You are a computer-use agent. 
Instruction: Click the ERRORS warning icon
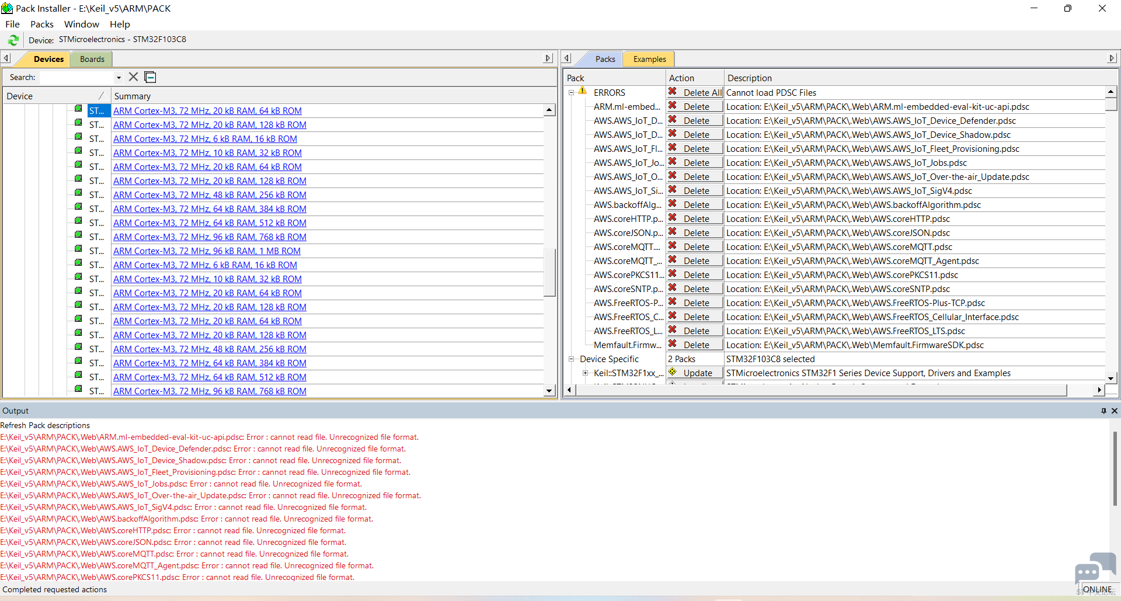click(583, 91)
